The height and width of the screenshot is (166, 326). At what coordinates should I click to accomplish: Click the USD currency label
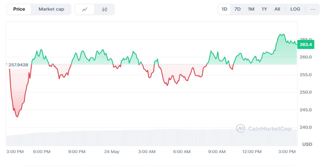[307, 144]
